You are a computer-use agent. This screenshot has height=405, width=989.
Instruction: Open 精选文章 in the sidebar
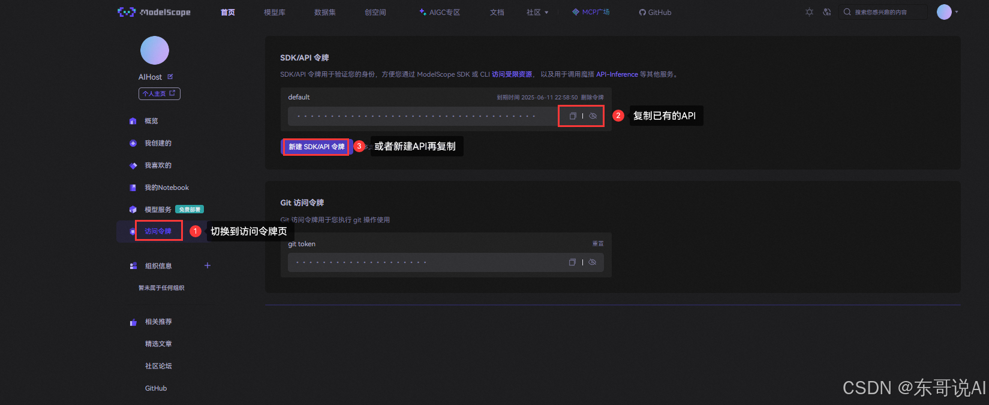(x=158, y=344)
